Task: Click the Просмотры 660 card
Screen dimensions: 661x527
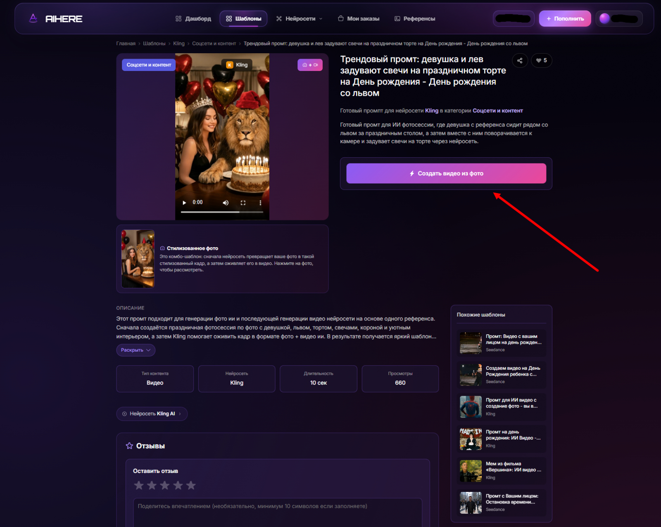Action: (x=400, y=378)
